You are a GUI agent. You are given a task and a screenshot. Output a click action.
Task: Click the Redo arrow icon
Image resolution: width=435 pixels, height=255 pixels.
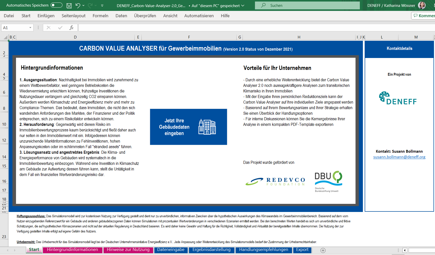(x=90, y=5)
